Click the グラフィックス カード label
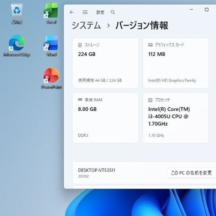The height and width of the screenshot is (216, 216). point(170,45)
